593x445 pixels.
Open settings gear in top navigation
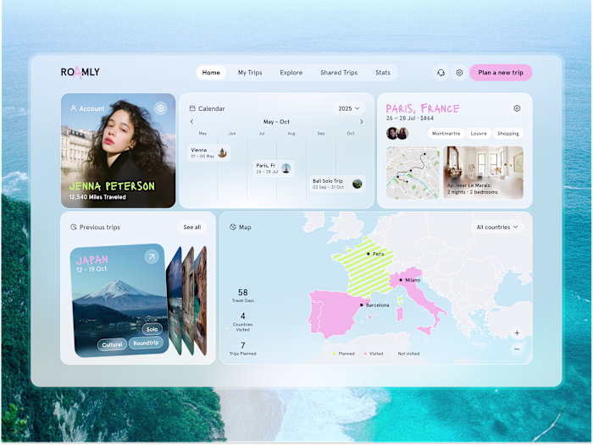tap(459, 73)
